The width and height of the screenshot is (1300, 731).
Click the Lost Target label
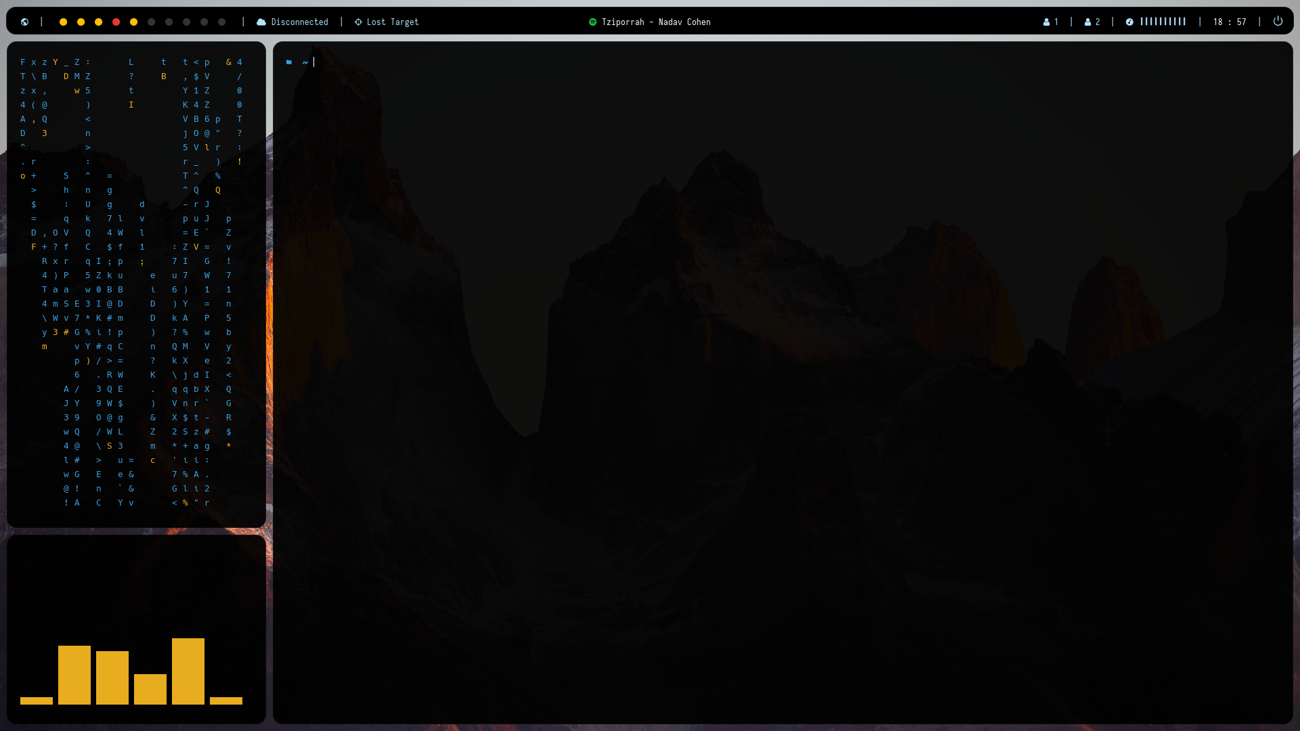[393, 22]
